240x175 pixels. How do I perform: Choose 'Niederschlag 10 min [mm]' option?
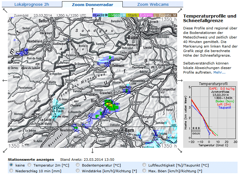11,171
